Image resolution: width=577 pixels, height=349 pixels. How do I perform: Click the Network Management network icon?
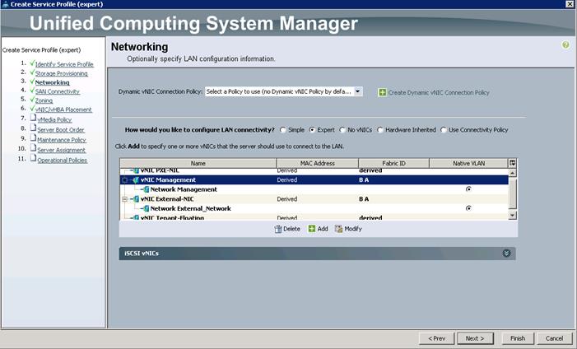click(146, 189)
